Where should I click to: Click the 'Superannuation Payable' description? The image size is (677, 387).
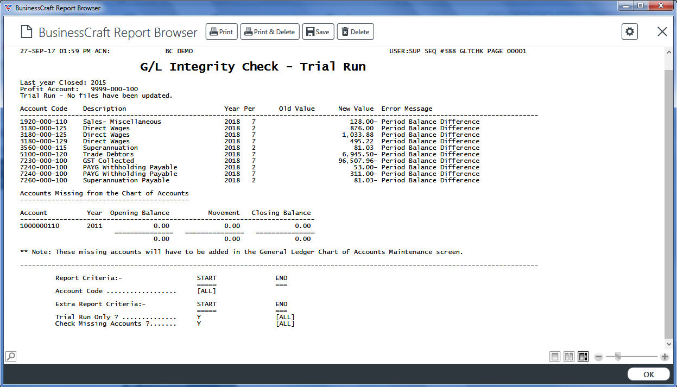click(126, 180)
